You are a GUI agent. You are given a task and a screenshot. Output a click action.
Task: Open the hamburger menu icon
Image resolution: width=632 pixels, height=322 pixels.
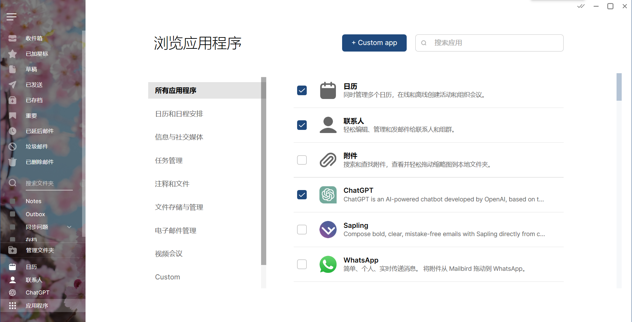[11, 17]
